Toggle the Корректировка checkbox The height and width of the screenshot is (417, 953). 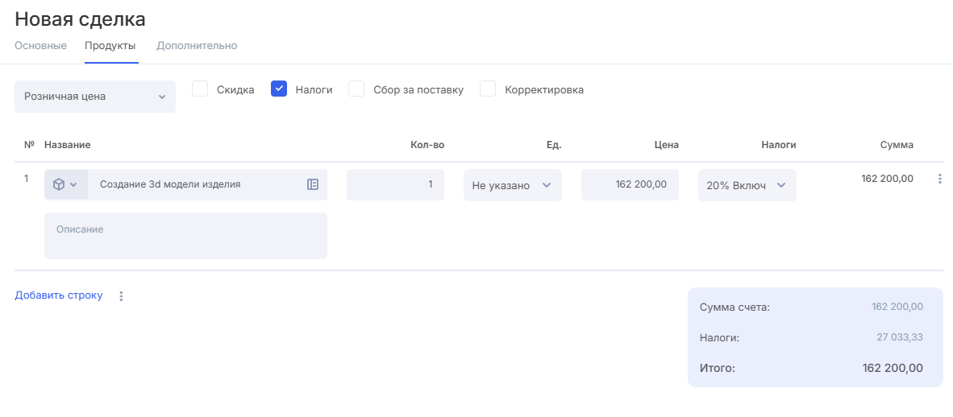point(488,89)
